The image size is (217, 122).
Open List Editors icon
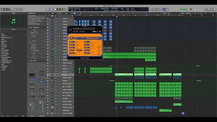205,9
